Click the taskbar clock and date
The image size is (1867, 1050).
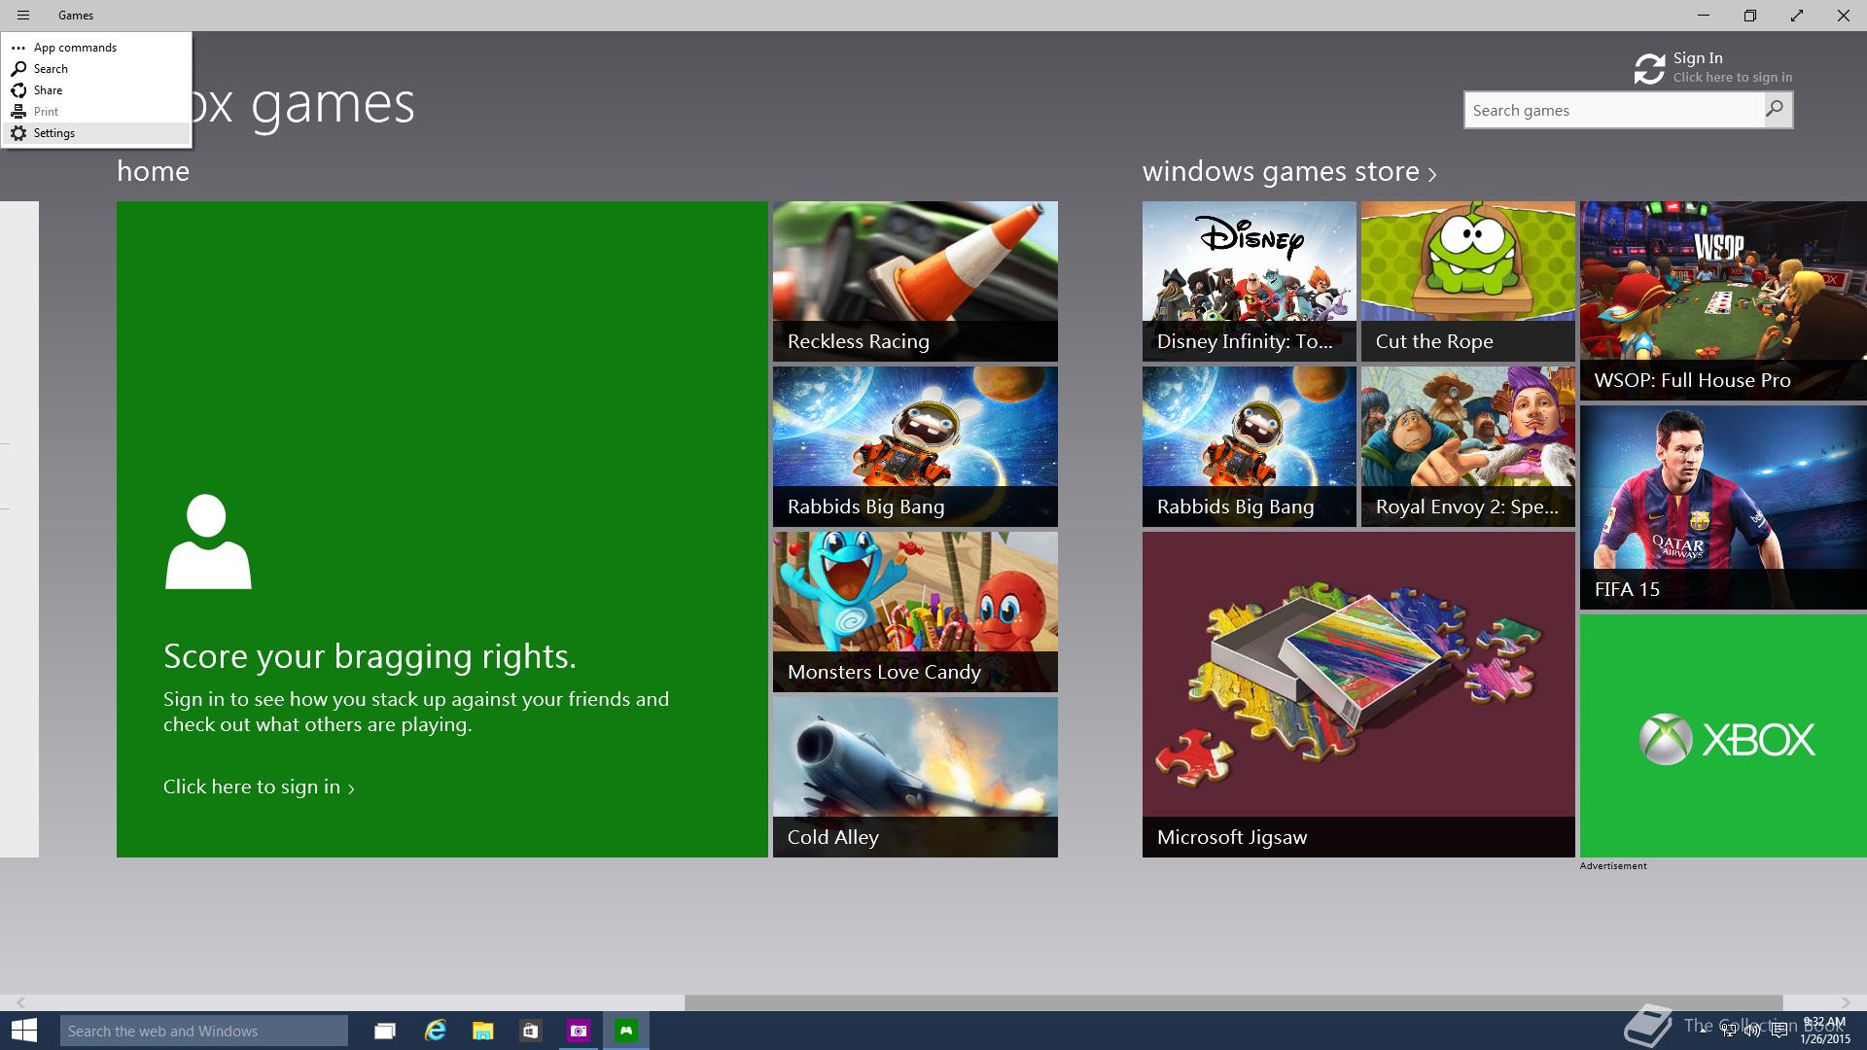[1824, 1031]
